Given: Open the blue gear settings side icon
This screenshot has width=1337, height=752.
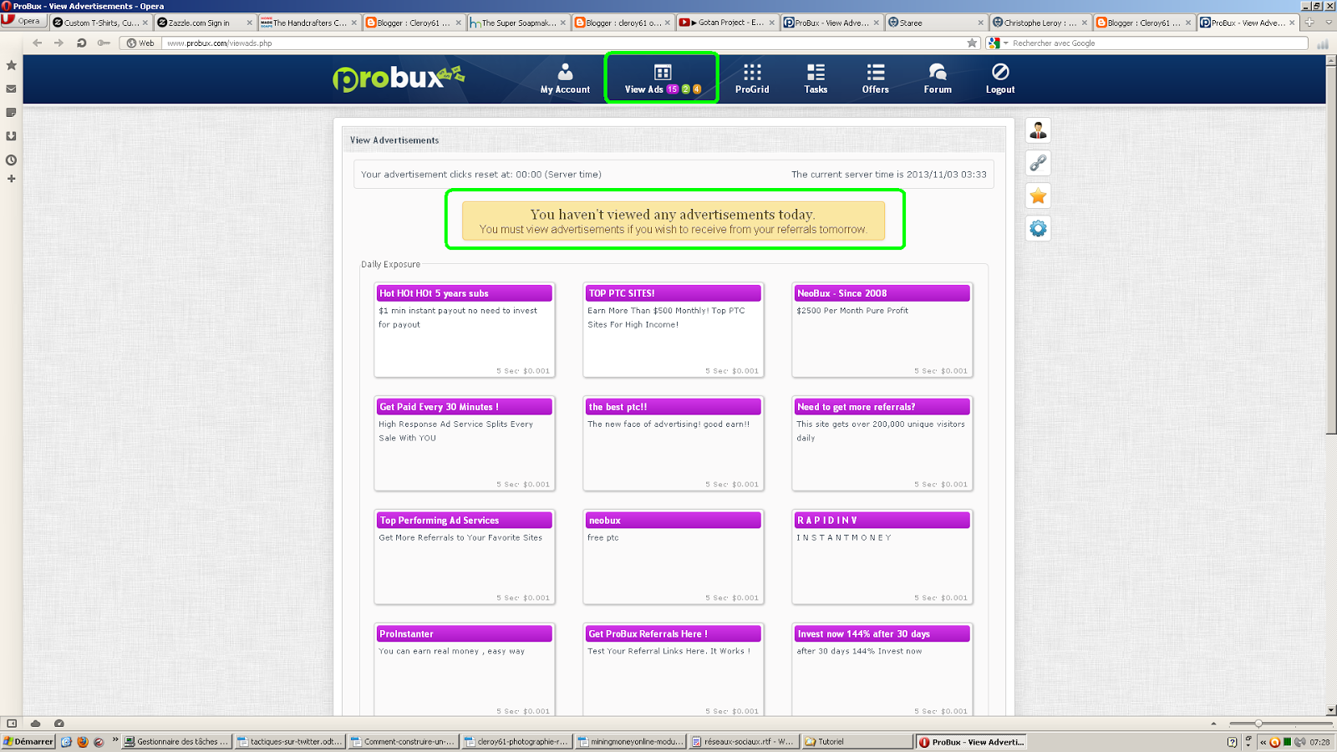Looking at the screenshot, I should 1038,228.
